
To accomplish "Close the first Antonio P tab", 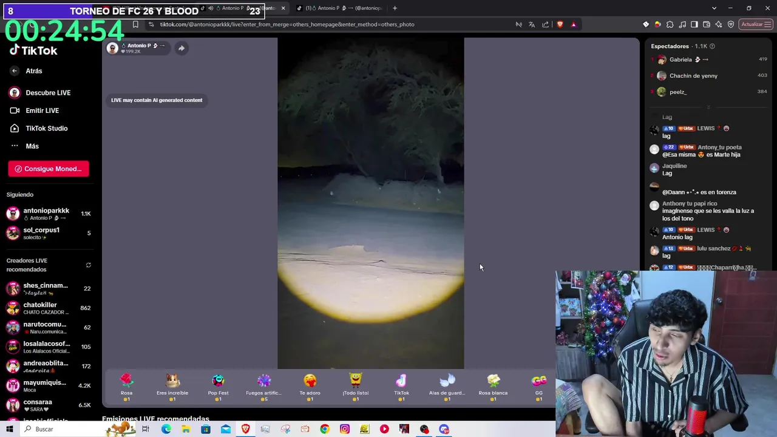I will pyautogui.click(x=283, y=8).
